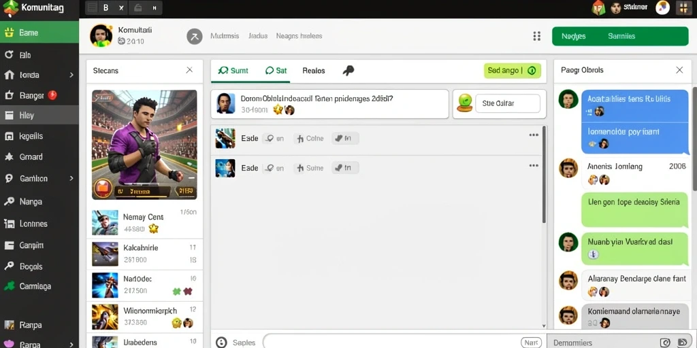This screenshot has height=348, width=697.
Task: Open the green Llen gon lope deaoisy message
Action: (634, 211)
